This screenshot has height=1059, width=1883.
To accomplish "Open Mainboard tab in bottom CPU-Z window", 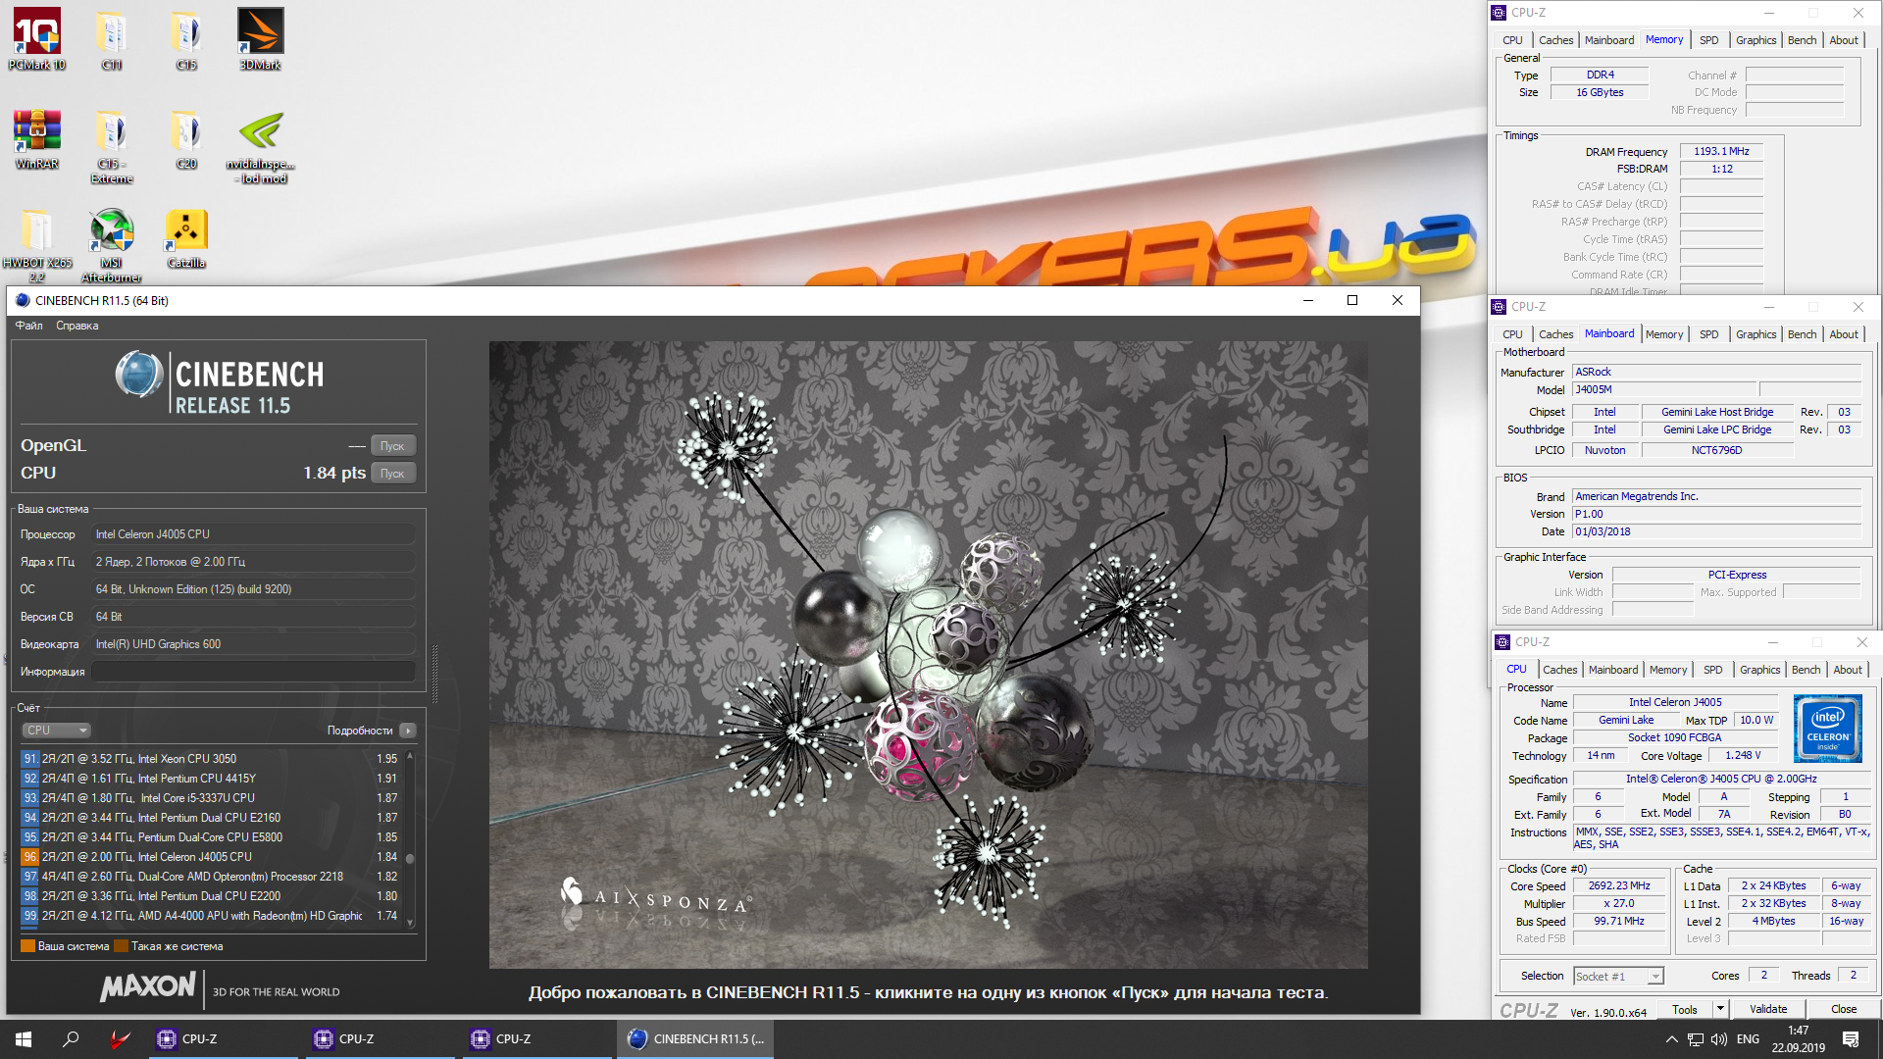I will tap(1613, 670).
